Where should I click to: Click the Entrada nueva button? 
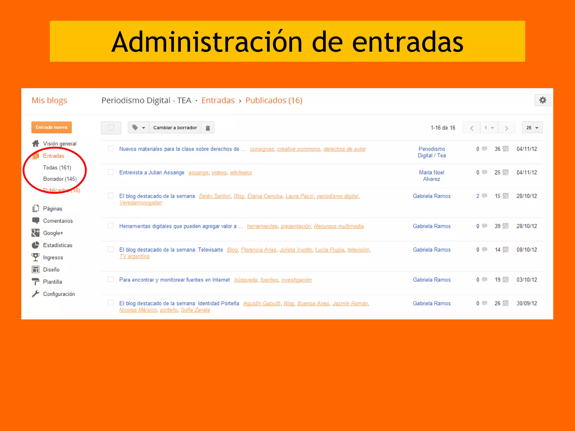pos(52,127)
